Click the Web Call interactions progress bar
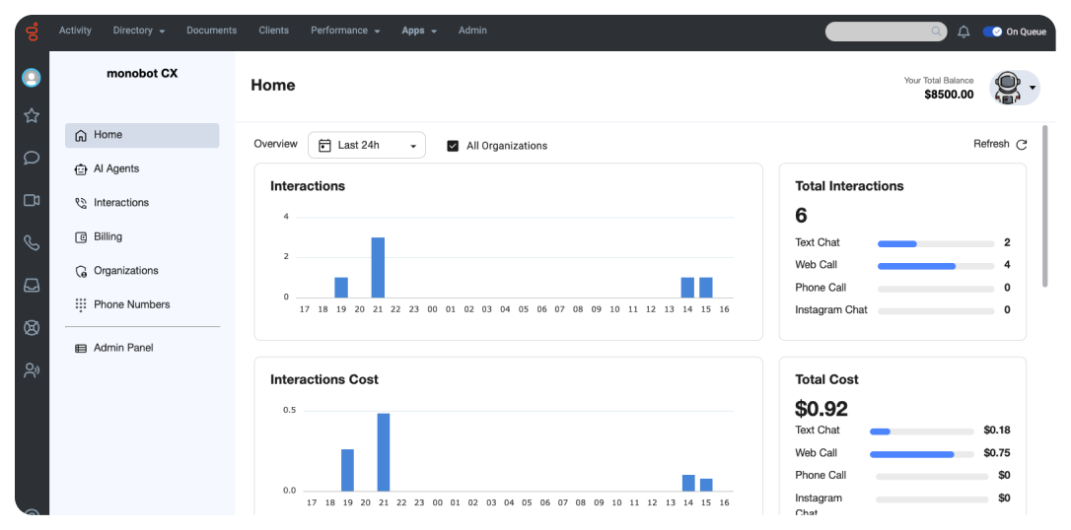1071x530 pixels. (935, 266)
